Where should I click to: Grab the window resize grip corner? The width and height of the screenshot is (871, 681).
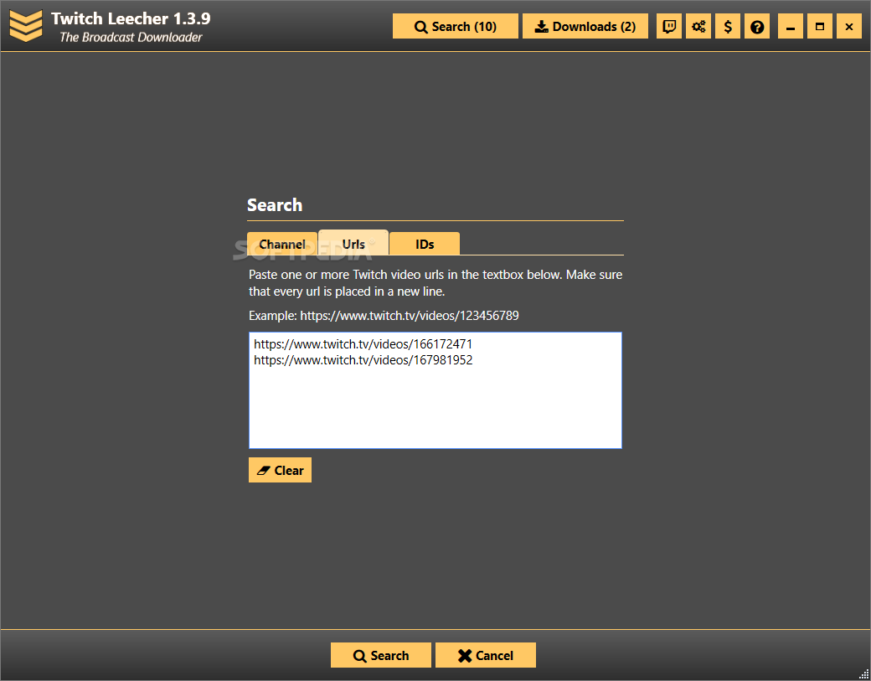click(863, 674)
